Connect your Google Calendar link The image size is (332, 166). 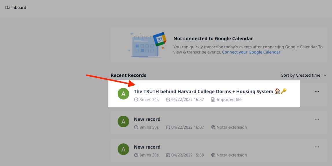[x=251, y=52]
